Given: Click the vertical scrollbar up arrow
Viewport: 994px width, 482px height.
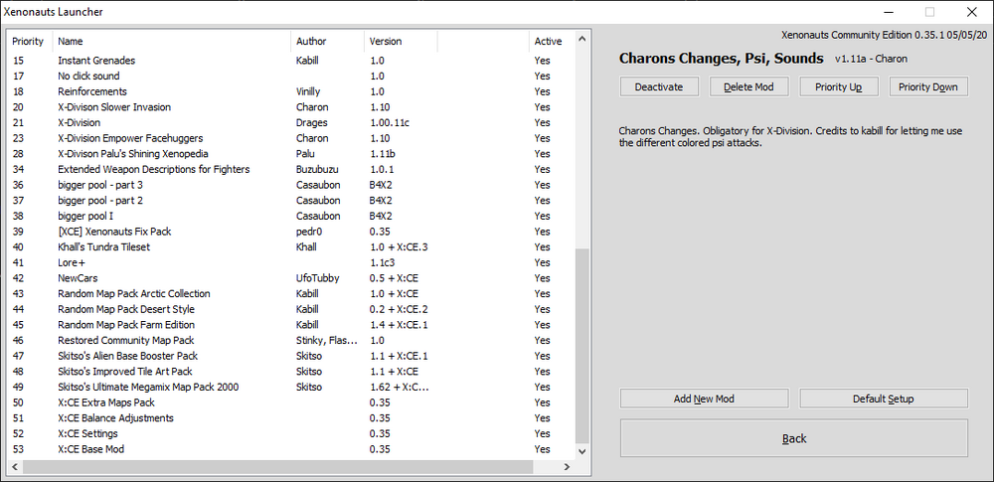Looking at the screenshot, I should 581,39.
